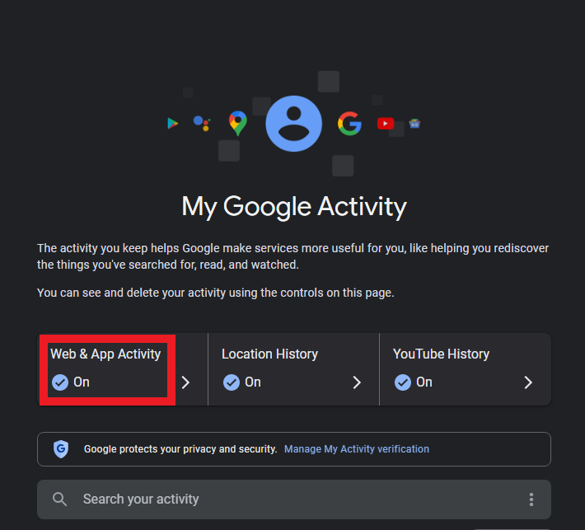The image size is (585, 530).
Task: Expand Web & App Activity chevron
Action: [x=185, y=382]
